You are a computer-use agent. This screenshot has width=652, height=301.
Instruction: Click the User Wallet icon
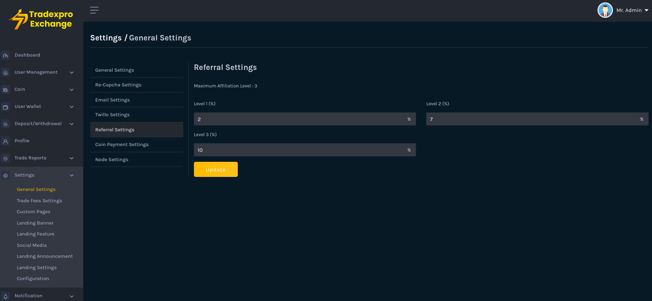[x=5, y=107]
